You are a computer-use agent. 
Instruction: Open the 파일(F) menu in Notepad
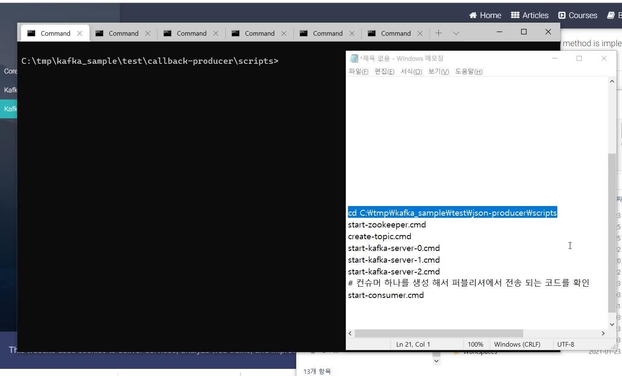(358, 71)
